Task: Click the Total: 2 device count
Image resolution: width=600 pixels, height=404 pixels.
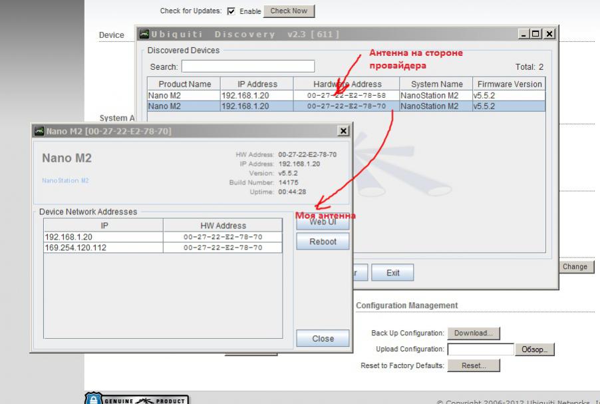Action: [529, 67]
